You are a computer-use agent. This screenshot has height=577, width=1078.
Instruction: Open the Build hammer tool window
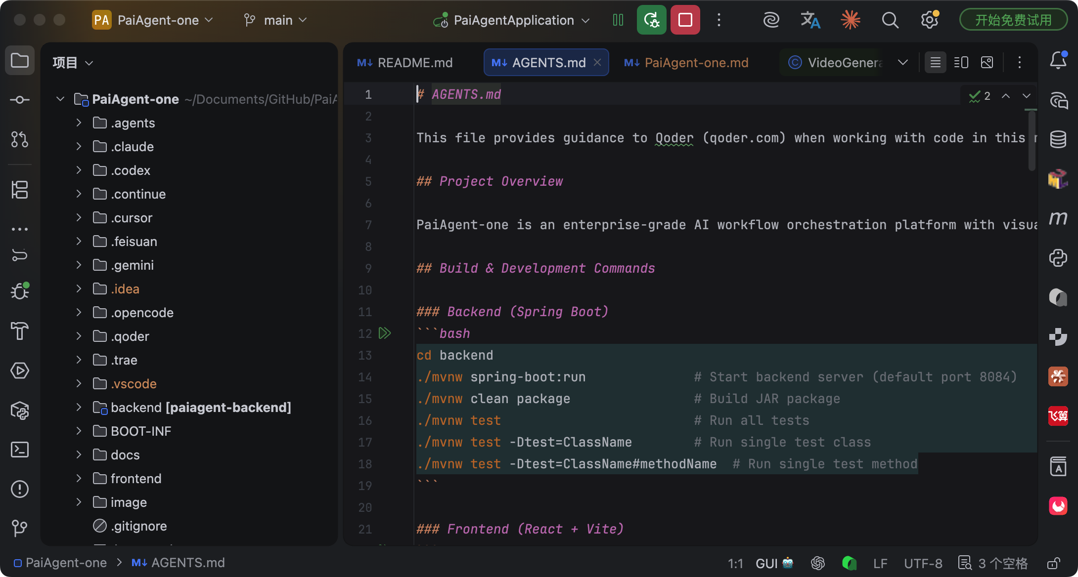pos(20,331)
